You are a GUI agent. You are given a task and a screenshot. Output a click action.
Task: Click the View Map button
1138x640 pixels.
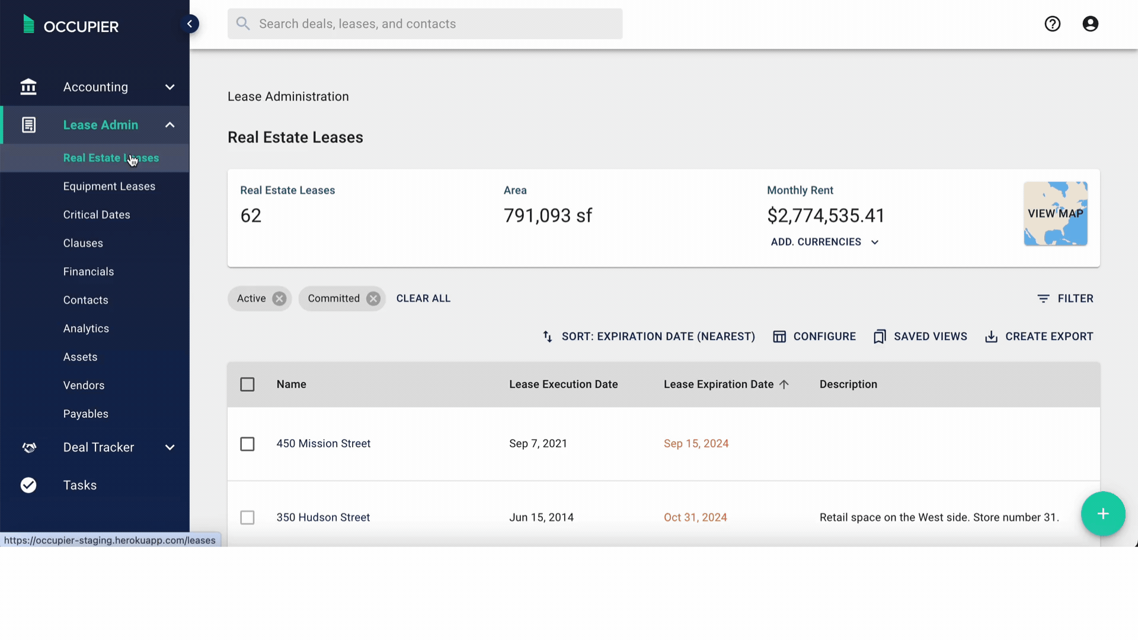[x=1055, y=213]
